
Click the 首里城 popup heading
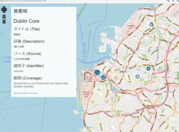point(20,11)
